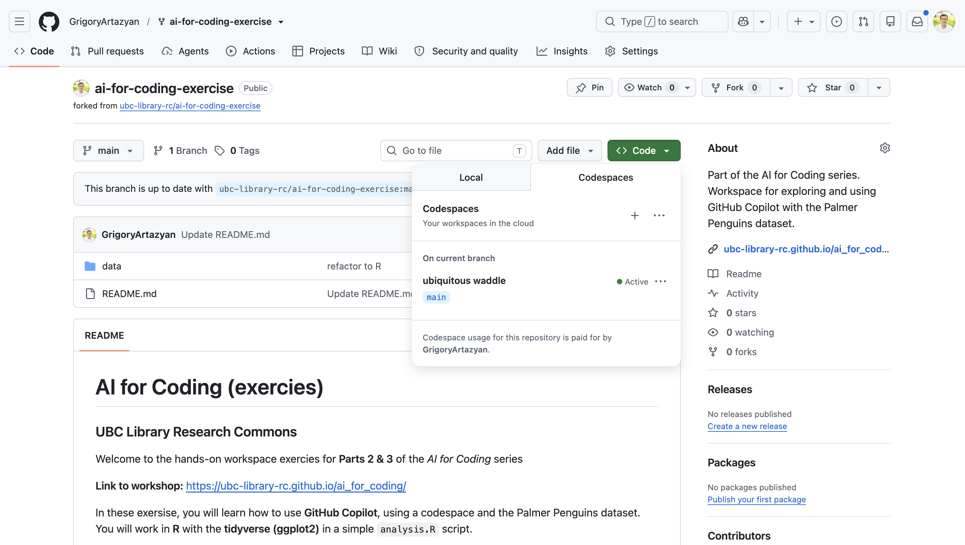Image resolution: width=965 pixels, height=545 pixels.
Task: Open user profile avatar menu
Action: [x=944, y=22]
